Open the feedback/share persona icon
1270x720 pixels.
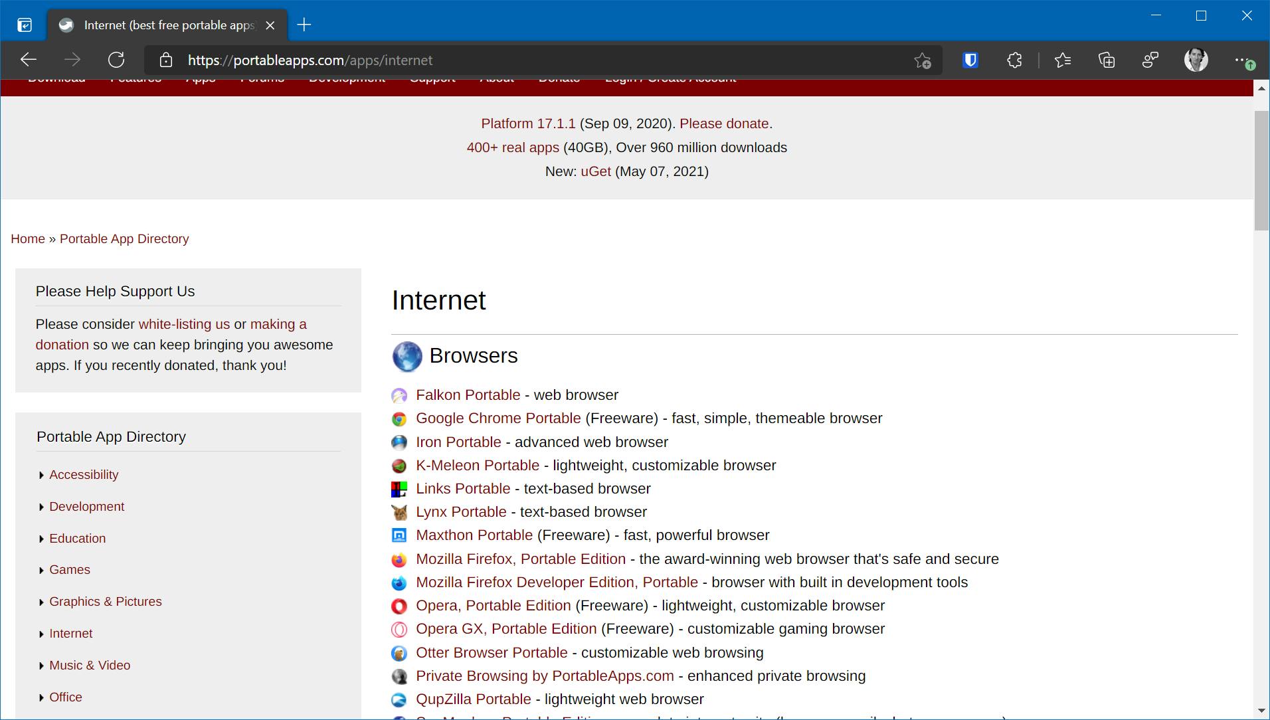click(x=1150, y=60)
